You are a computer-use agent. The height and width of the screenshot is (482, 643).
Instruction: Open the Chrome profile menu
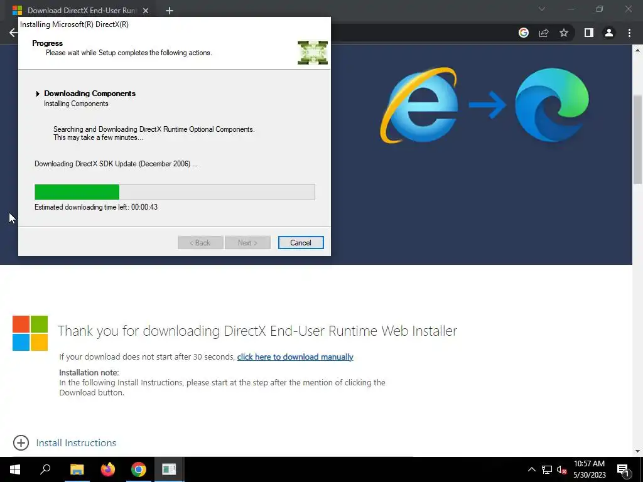[x=609, y=33]
